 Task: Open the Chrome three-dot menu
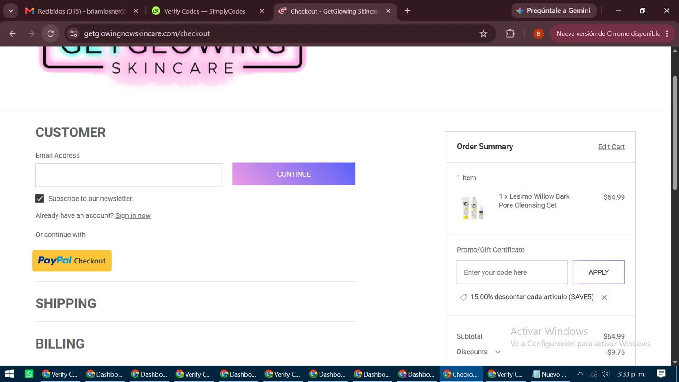(667, 33)
